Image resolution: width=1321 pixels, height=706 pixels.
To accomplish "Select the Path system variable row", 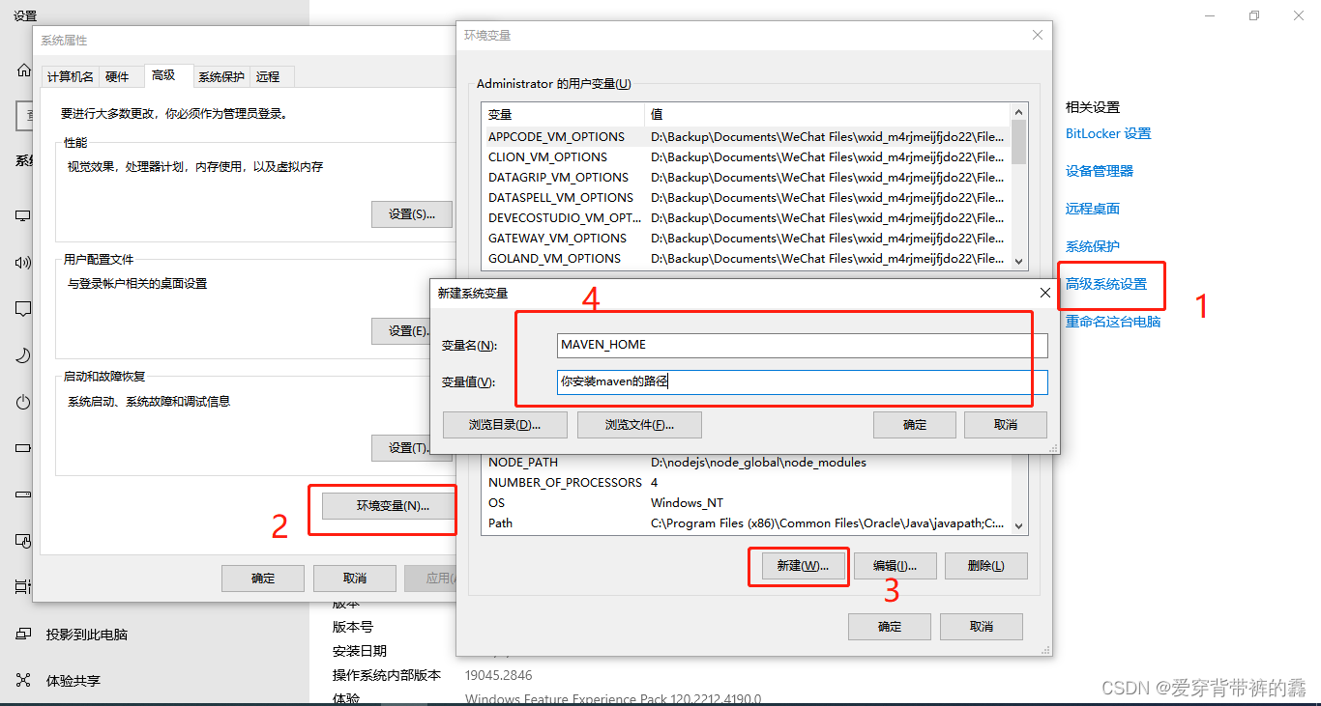I will click(x=746, y=523).
